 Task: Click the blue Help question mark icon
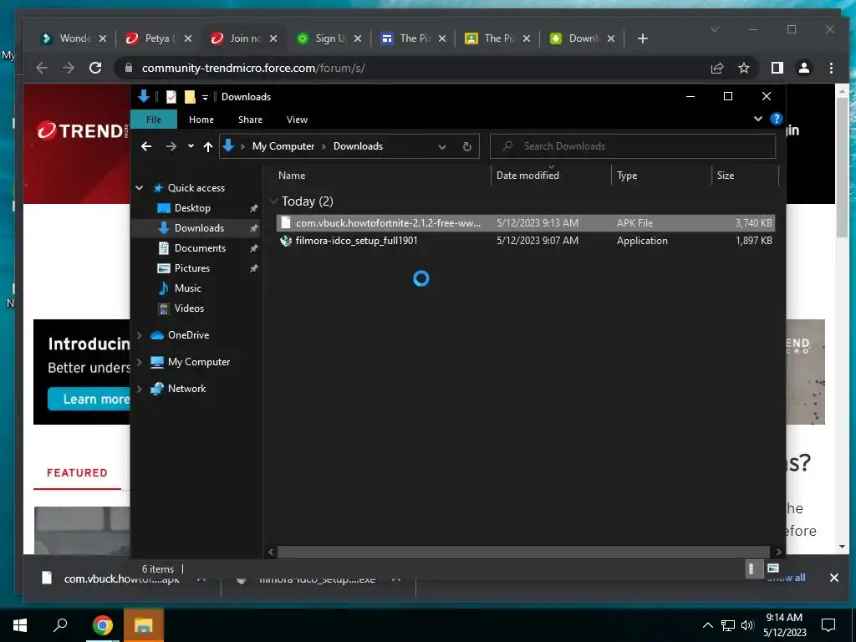pos(776,119)
